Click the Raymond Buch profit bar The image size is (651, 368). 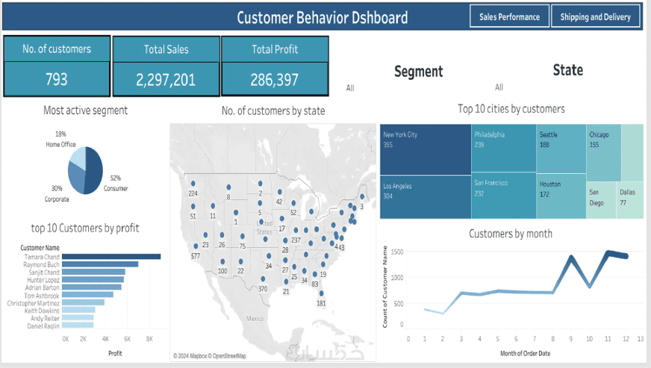click(100, 264)
